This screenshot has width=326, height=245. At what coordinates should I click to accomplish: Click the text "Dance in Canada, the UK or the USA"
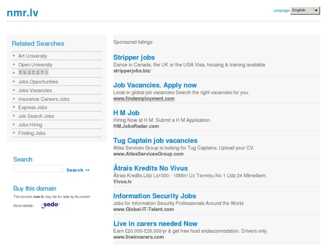click(153, 65)
